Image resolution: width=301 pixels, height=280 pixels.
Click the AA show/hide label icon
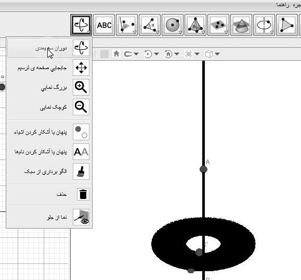[x=81, y=152]
